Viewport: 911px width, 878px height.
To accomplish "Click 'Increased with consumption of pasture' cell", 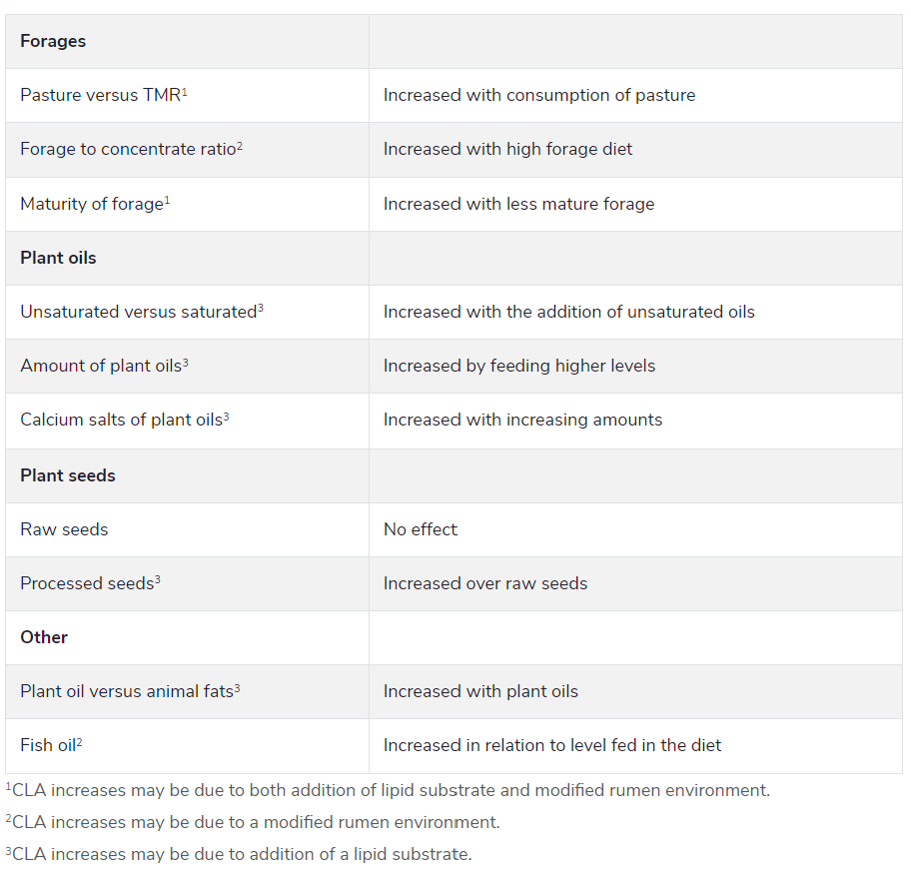I will click(538, 95).
